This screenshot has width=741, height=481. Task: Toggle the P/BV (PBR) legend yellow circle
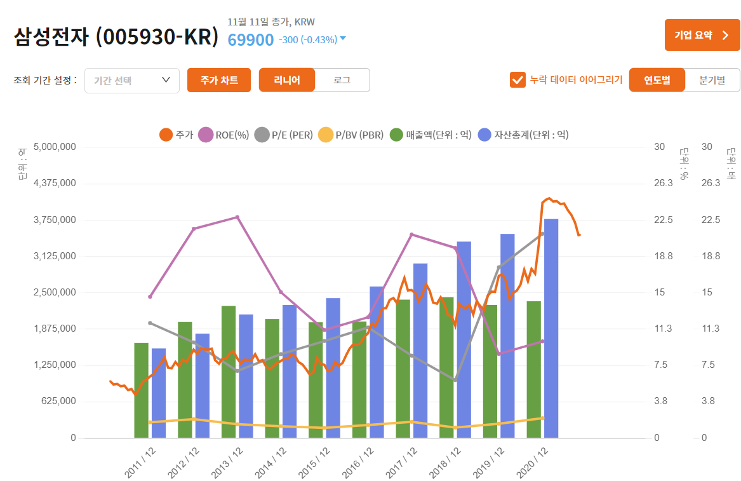(x=326, y=135)
